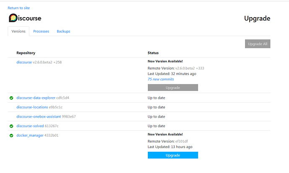
Task: Click green check icon beside docker_manager
Action: coord(11,135)
